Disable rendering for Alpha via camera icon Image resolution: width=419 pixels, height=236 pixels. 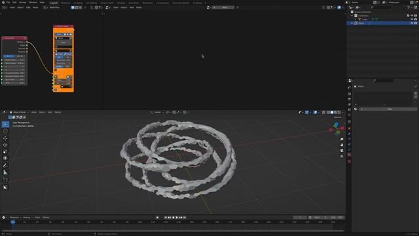pos(416,24)
